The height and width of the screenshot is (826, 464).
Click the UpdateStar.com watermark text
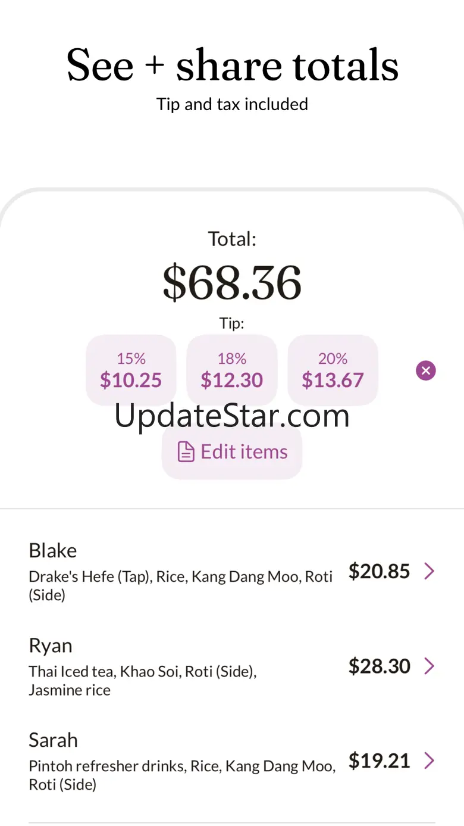pos(232,416)
